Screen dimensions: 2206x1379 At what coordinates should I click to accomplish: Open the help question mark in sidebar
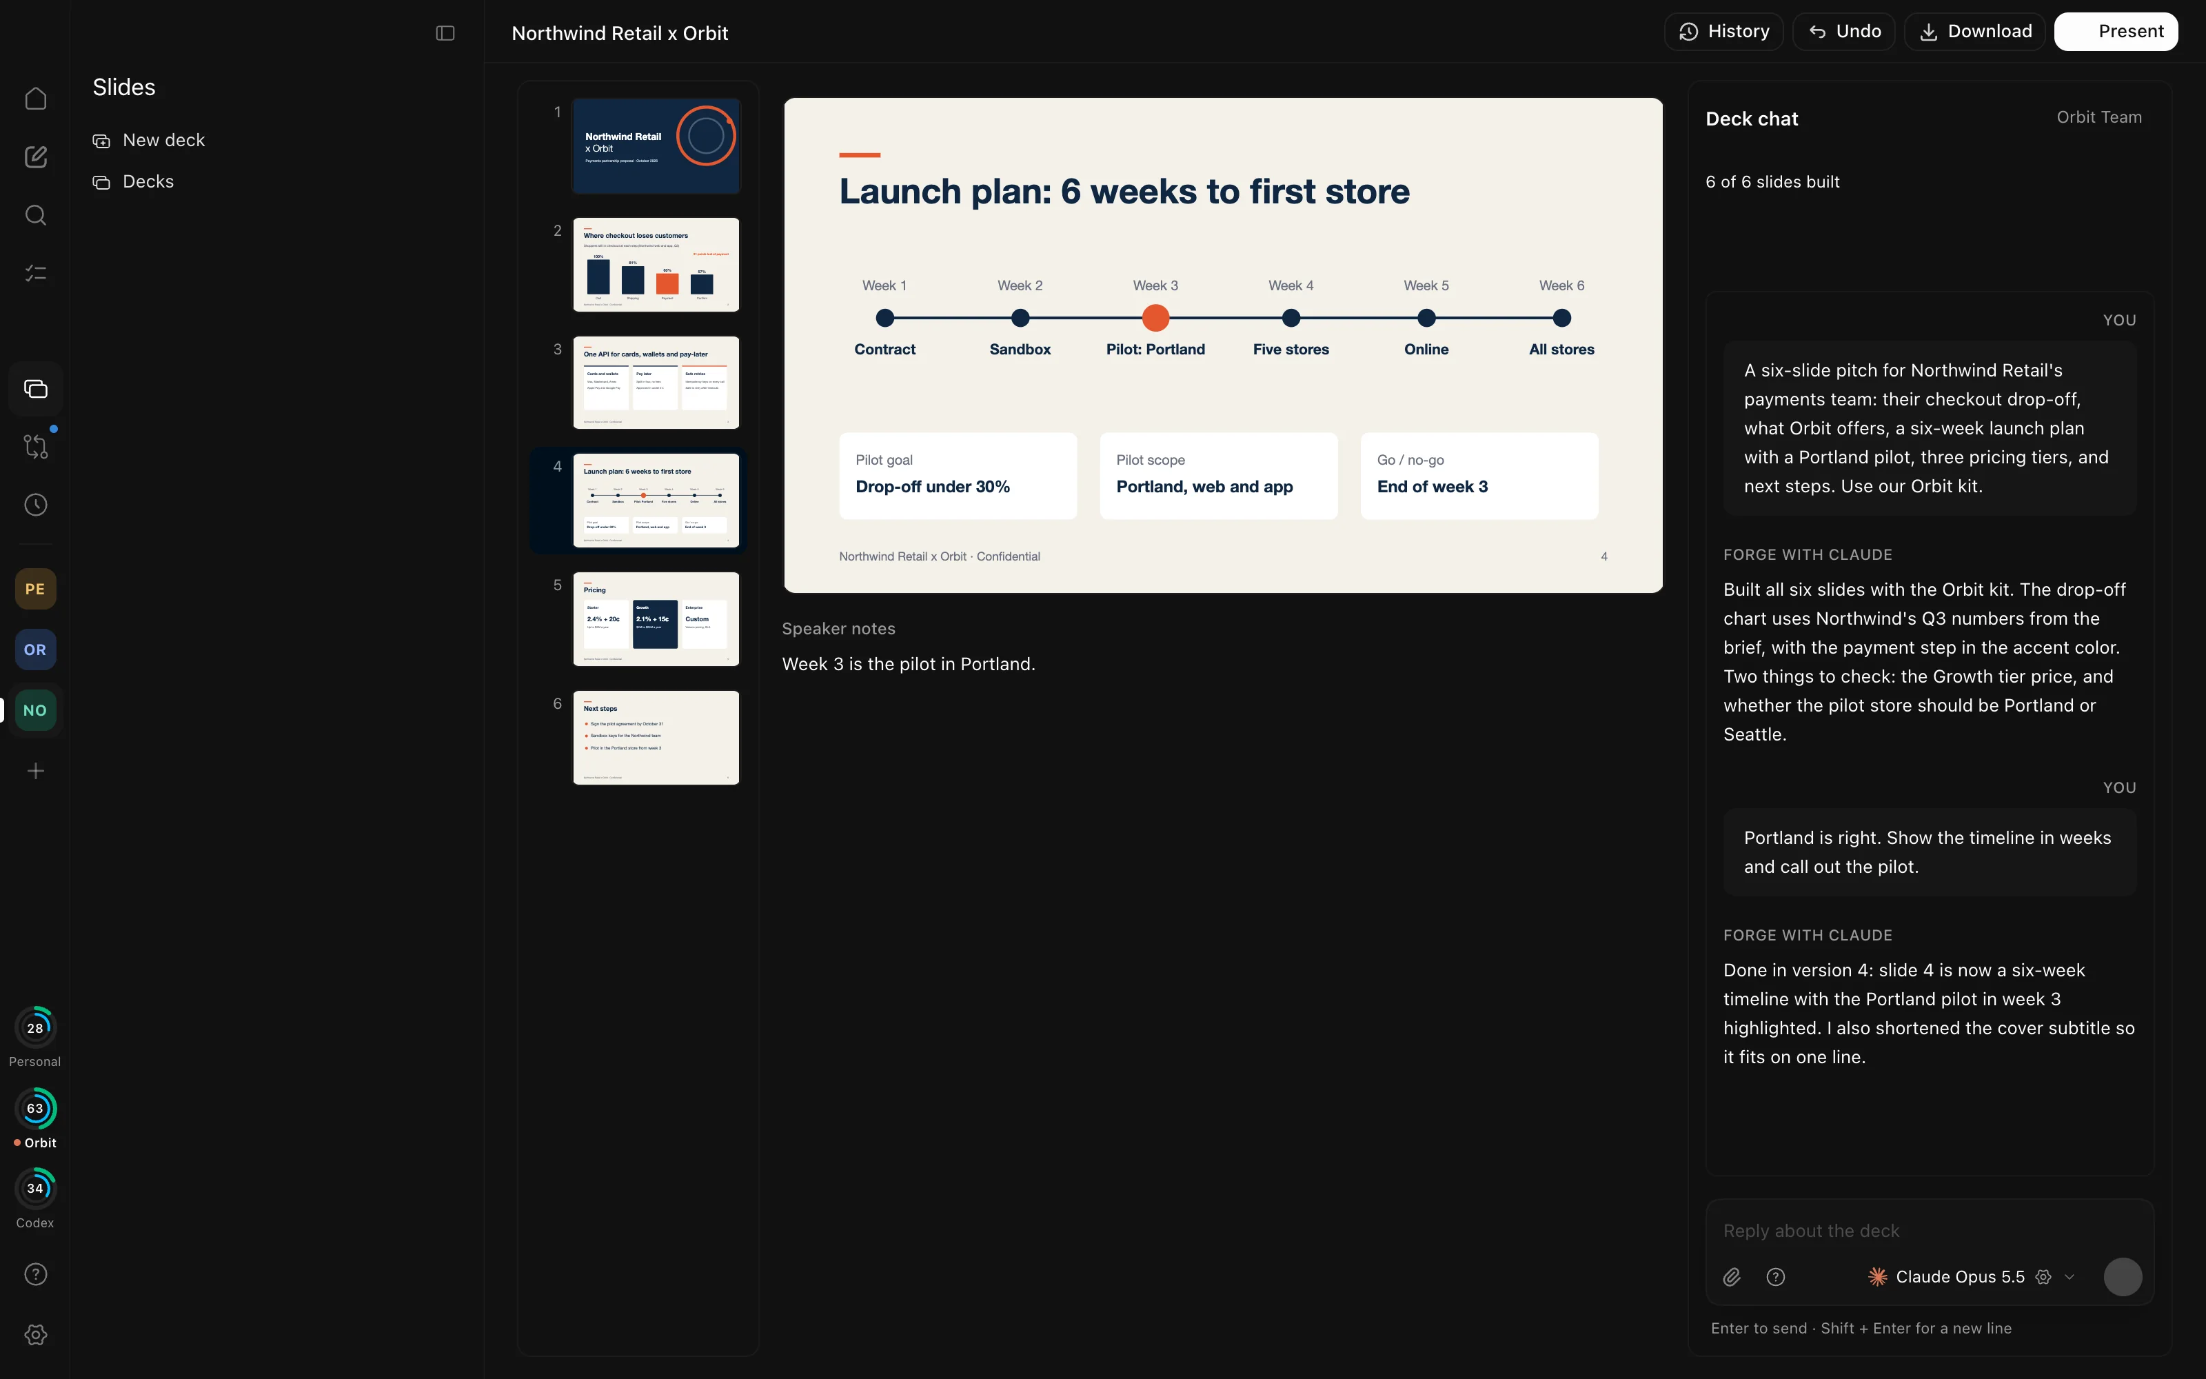coord(36,1274)
